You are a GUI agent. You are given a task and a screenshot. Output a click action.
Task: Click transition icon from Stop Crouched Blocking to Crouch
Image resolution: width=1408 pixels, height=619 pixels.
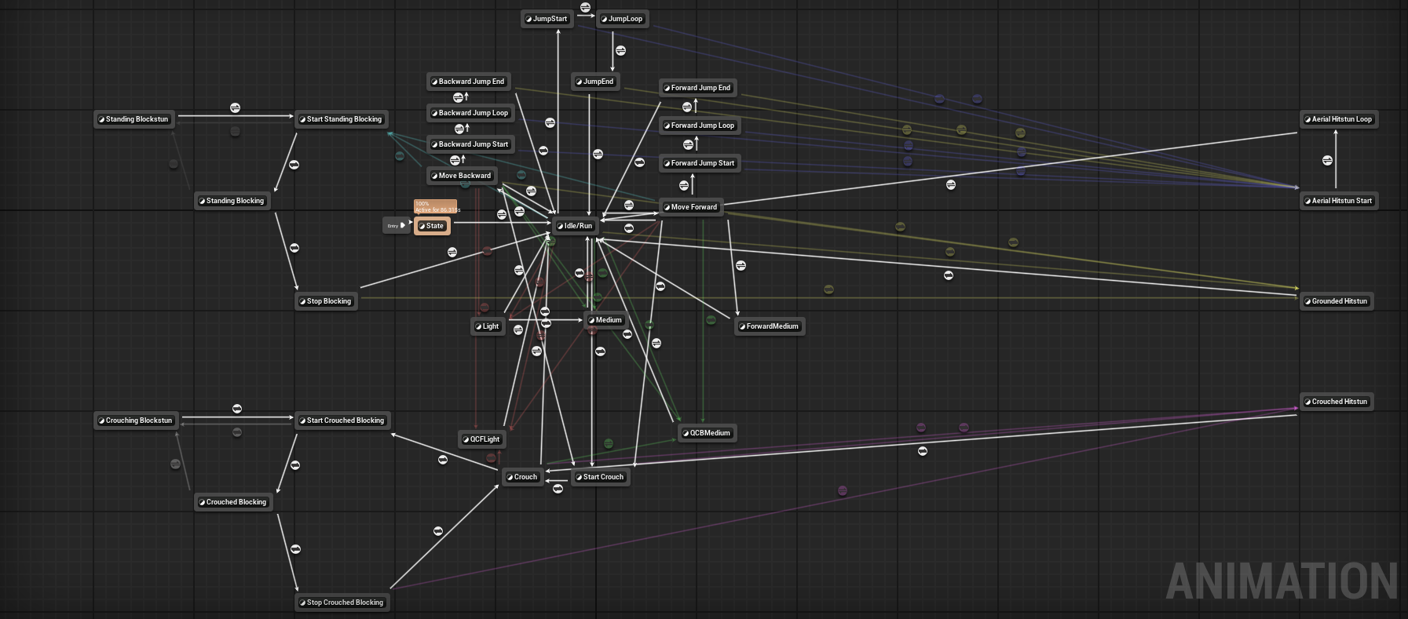click(x=438, y=531)
